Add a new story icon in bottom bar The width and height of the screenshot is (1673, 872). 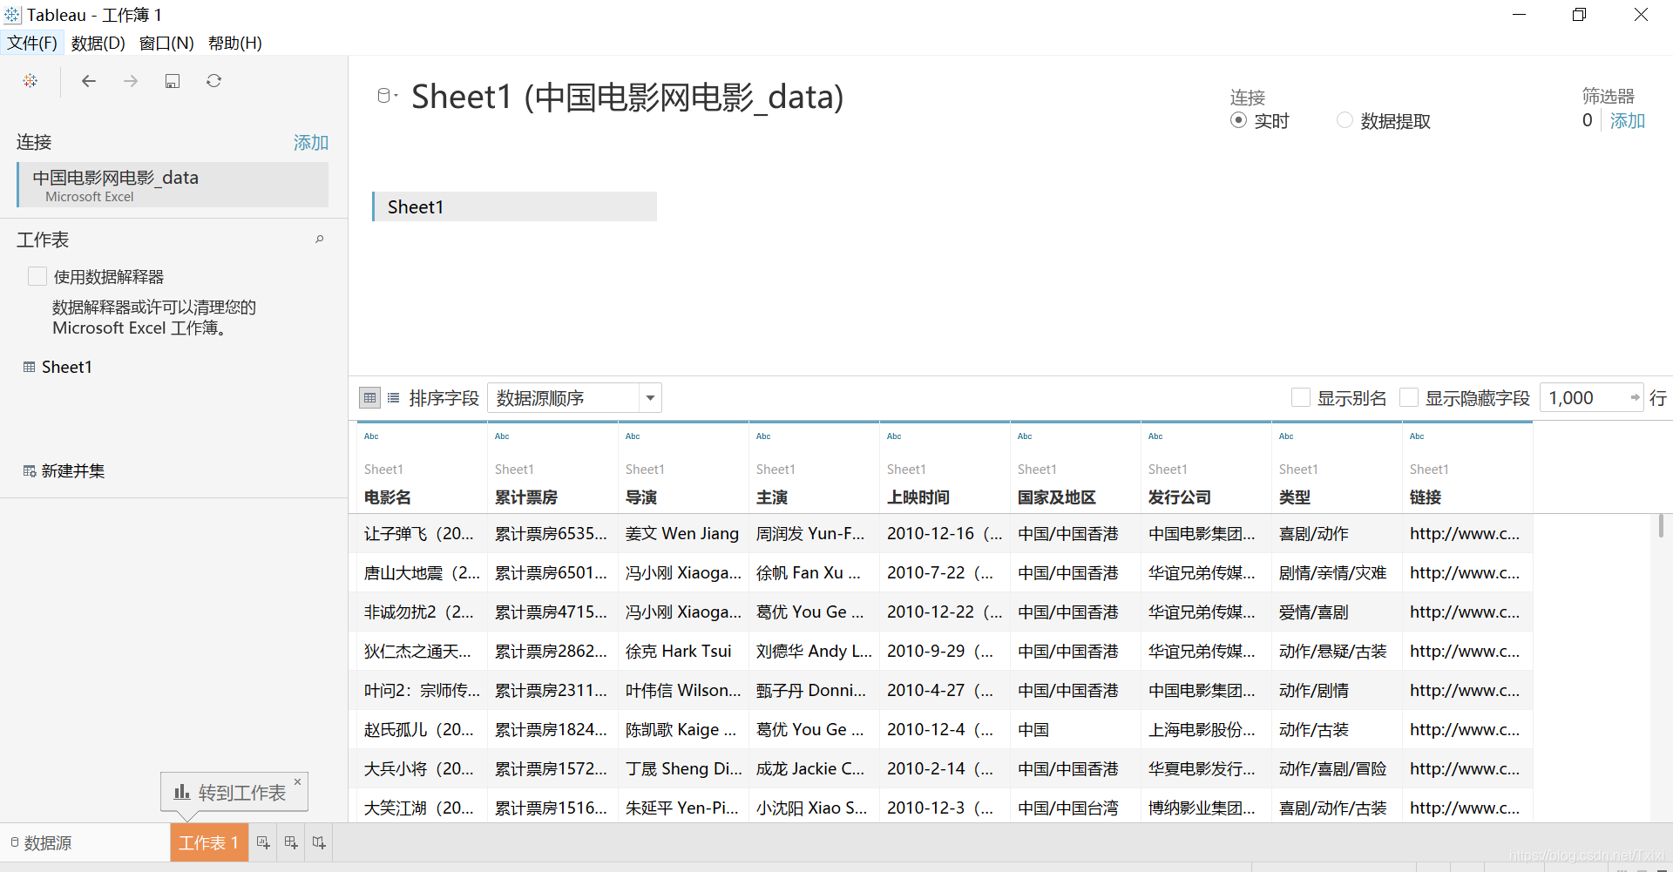click(x=319, y=842)
